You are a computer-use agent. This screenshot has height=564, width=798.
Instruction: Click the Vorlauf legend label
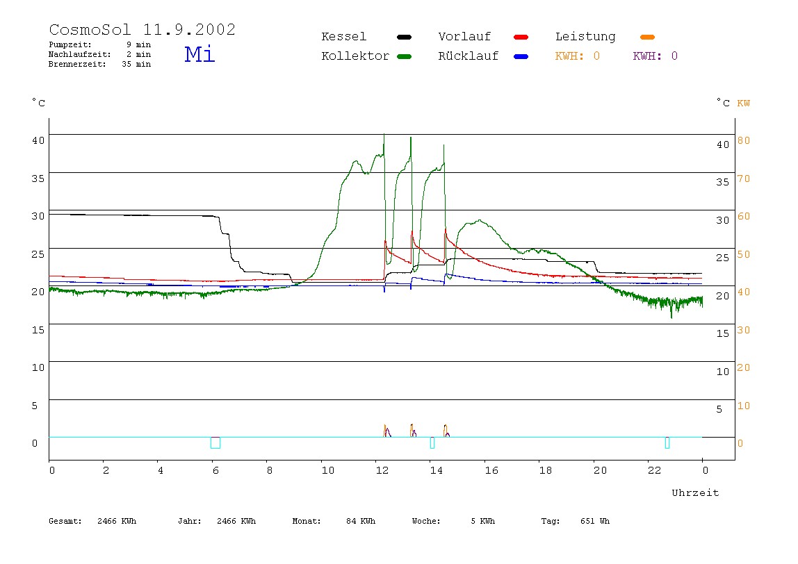click(464, 37)
